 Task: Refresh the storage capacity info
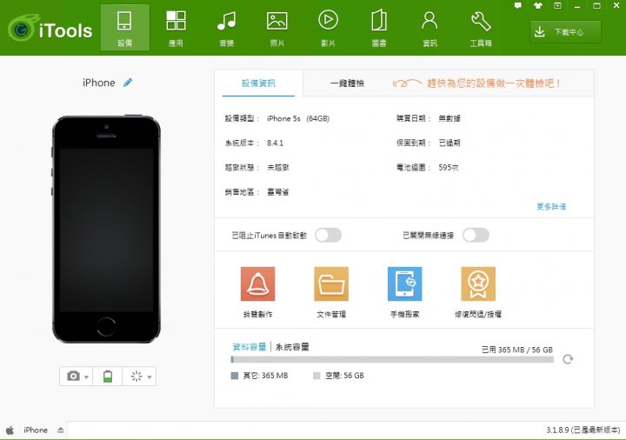pyautogui.click(x=568, y=359)
